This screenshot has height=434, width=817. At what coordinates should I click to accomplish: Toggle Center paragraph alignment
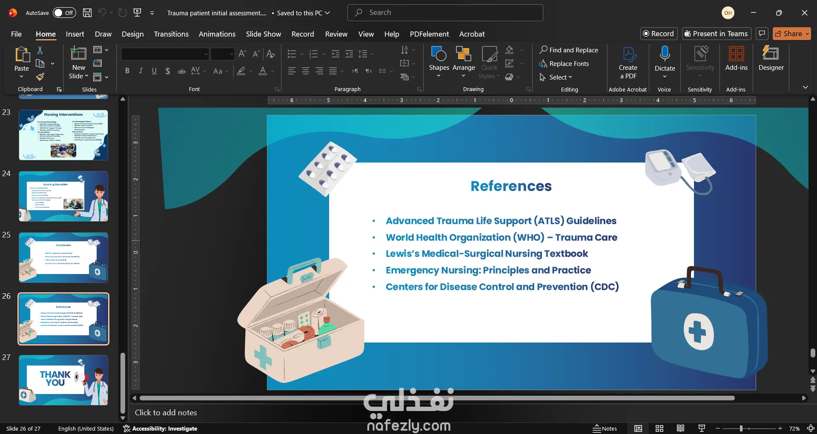pos(305,71)
